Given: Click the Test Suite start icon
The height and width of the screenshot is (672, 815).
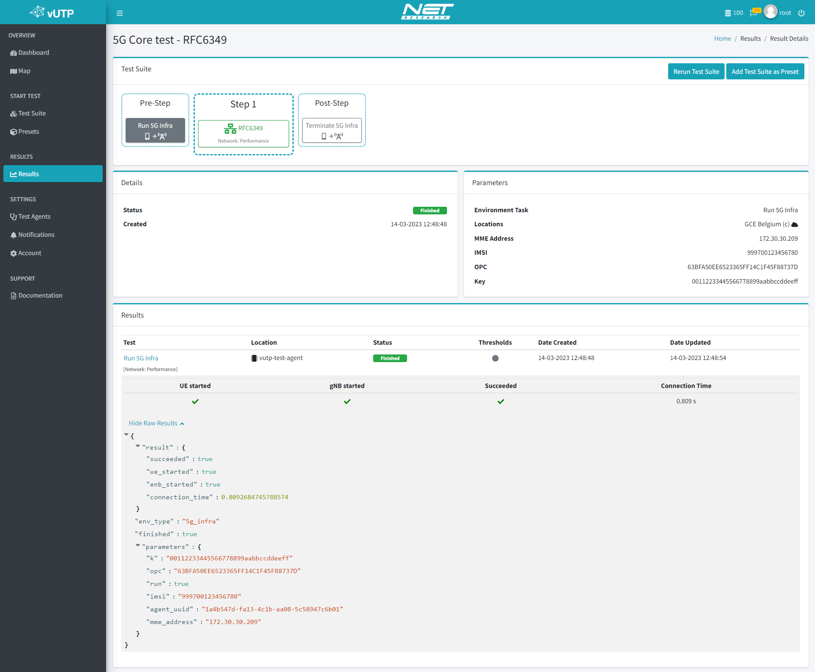Looking at the screenshot, I should point(14,113).
